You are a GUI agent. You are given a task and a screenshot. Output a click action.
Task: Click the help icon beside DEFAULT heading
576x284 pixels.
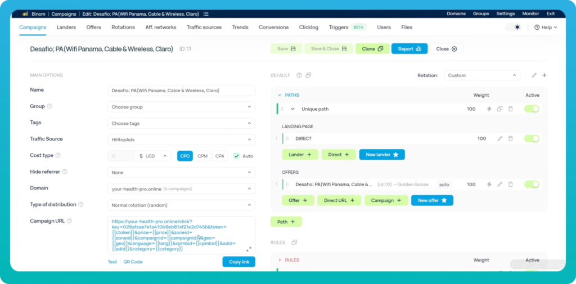pos(299,75)
